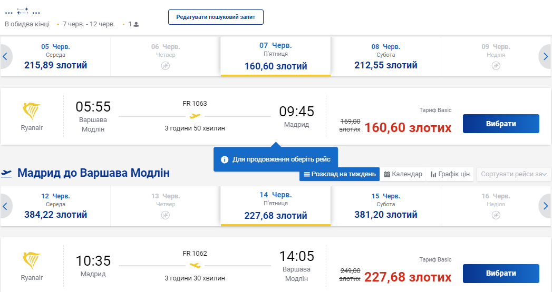Open 'Графік цін' price chart view
The height and width of the screenshot is (292, 552).
click(450, 174)
